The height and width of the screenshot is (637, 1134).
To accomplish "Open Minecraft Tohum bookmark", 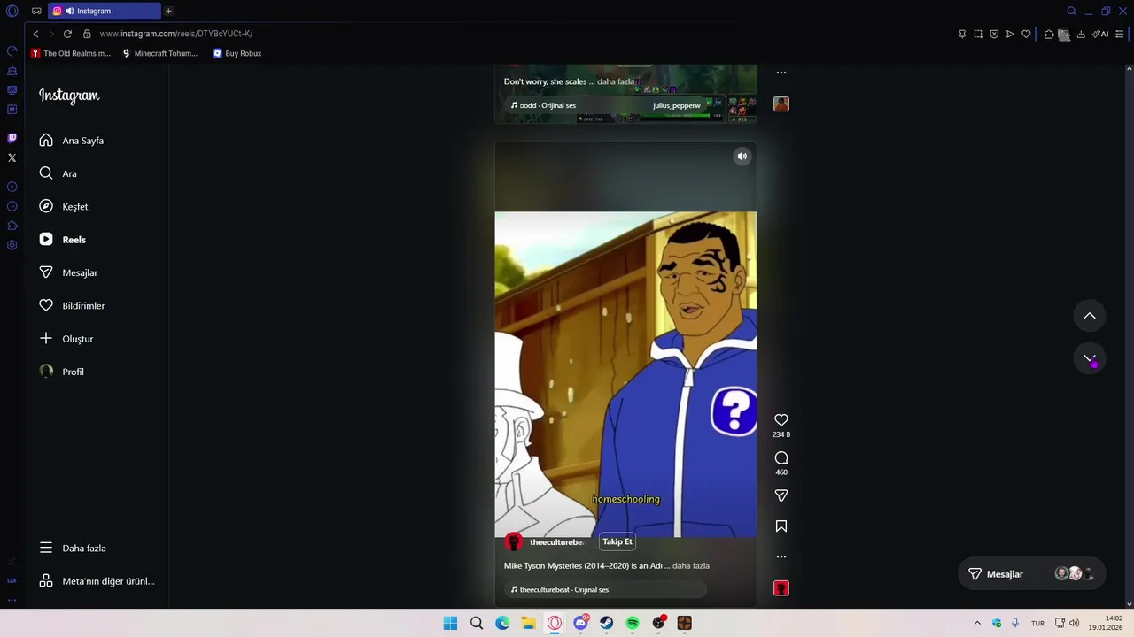I will coord(159,53).
